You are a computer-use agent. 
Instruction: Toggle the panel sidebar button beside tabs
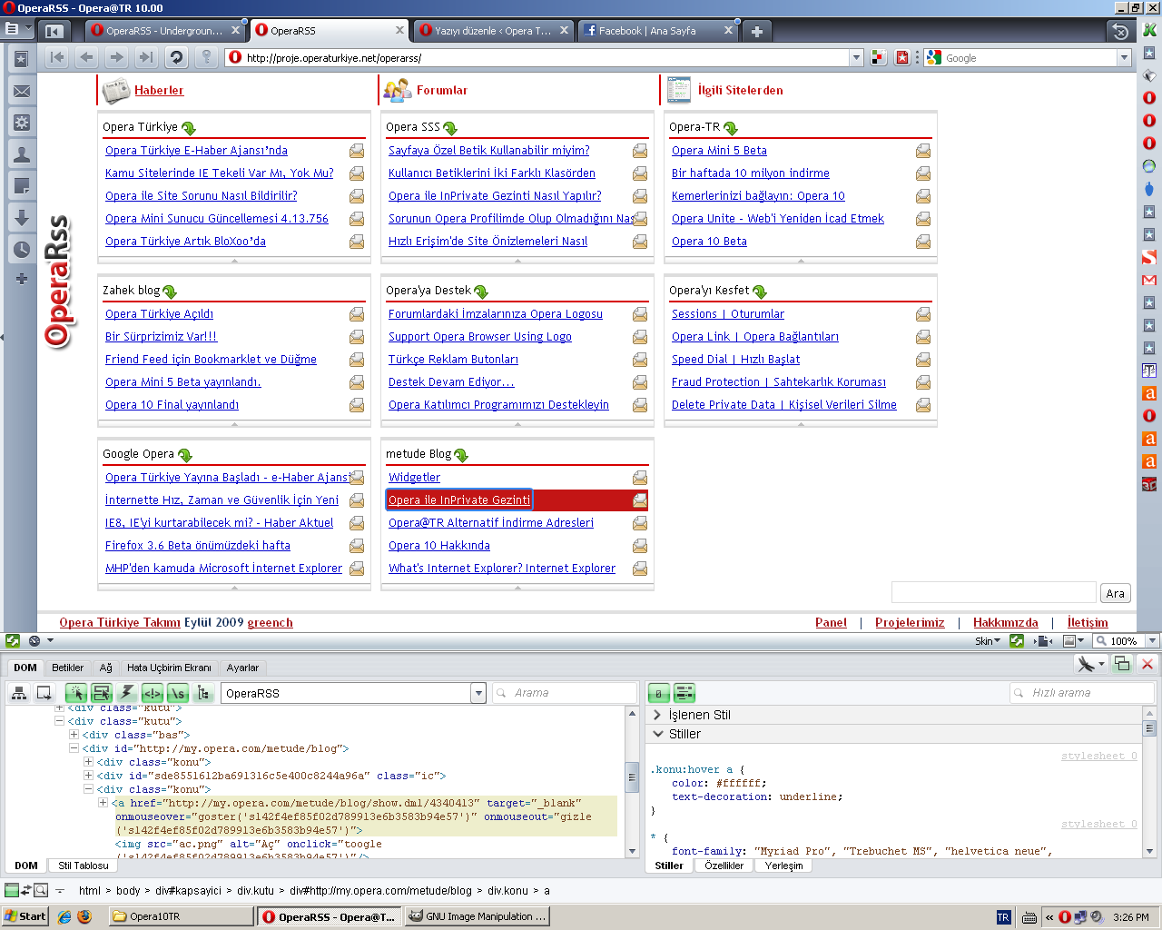click(x=54, y=31)
